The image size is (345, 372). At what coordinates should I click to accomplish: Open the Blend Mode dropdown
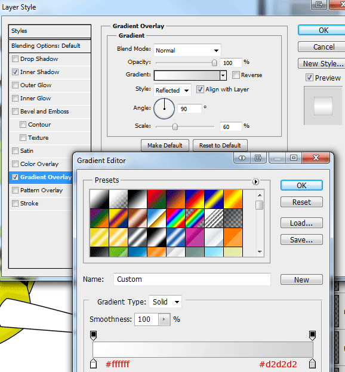[187, 50]
